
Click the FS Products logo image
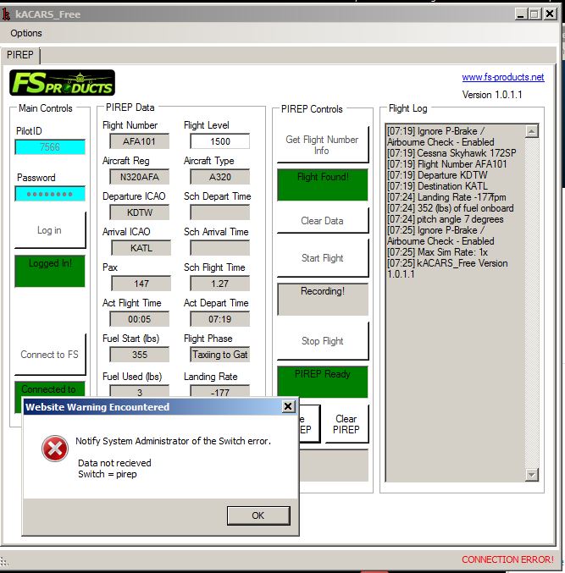click(62, 83)
